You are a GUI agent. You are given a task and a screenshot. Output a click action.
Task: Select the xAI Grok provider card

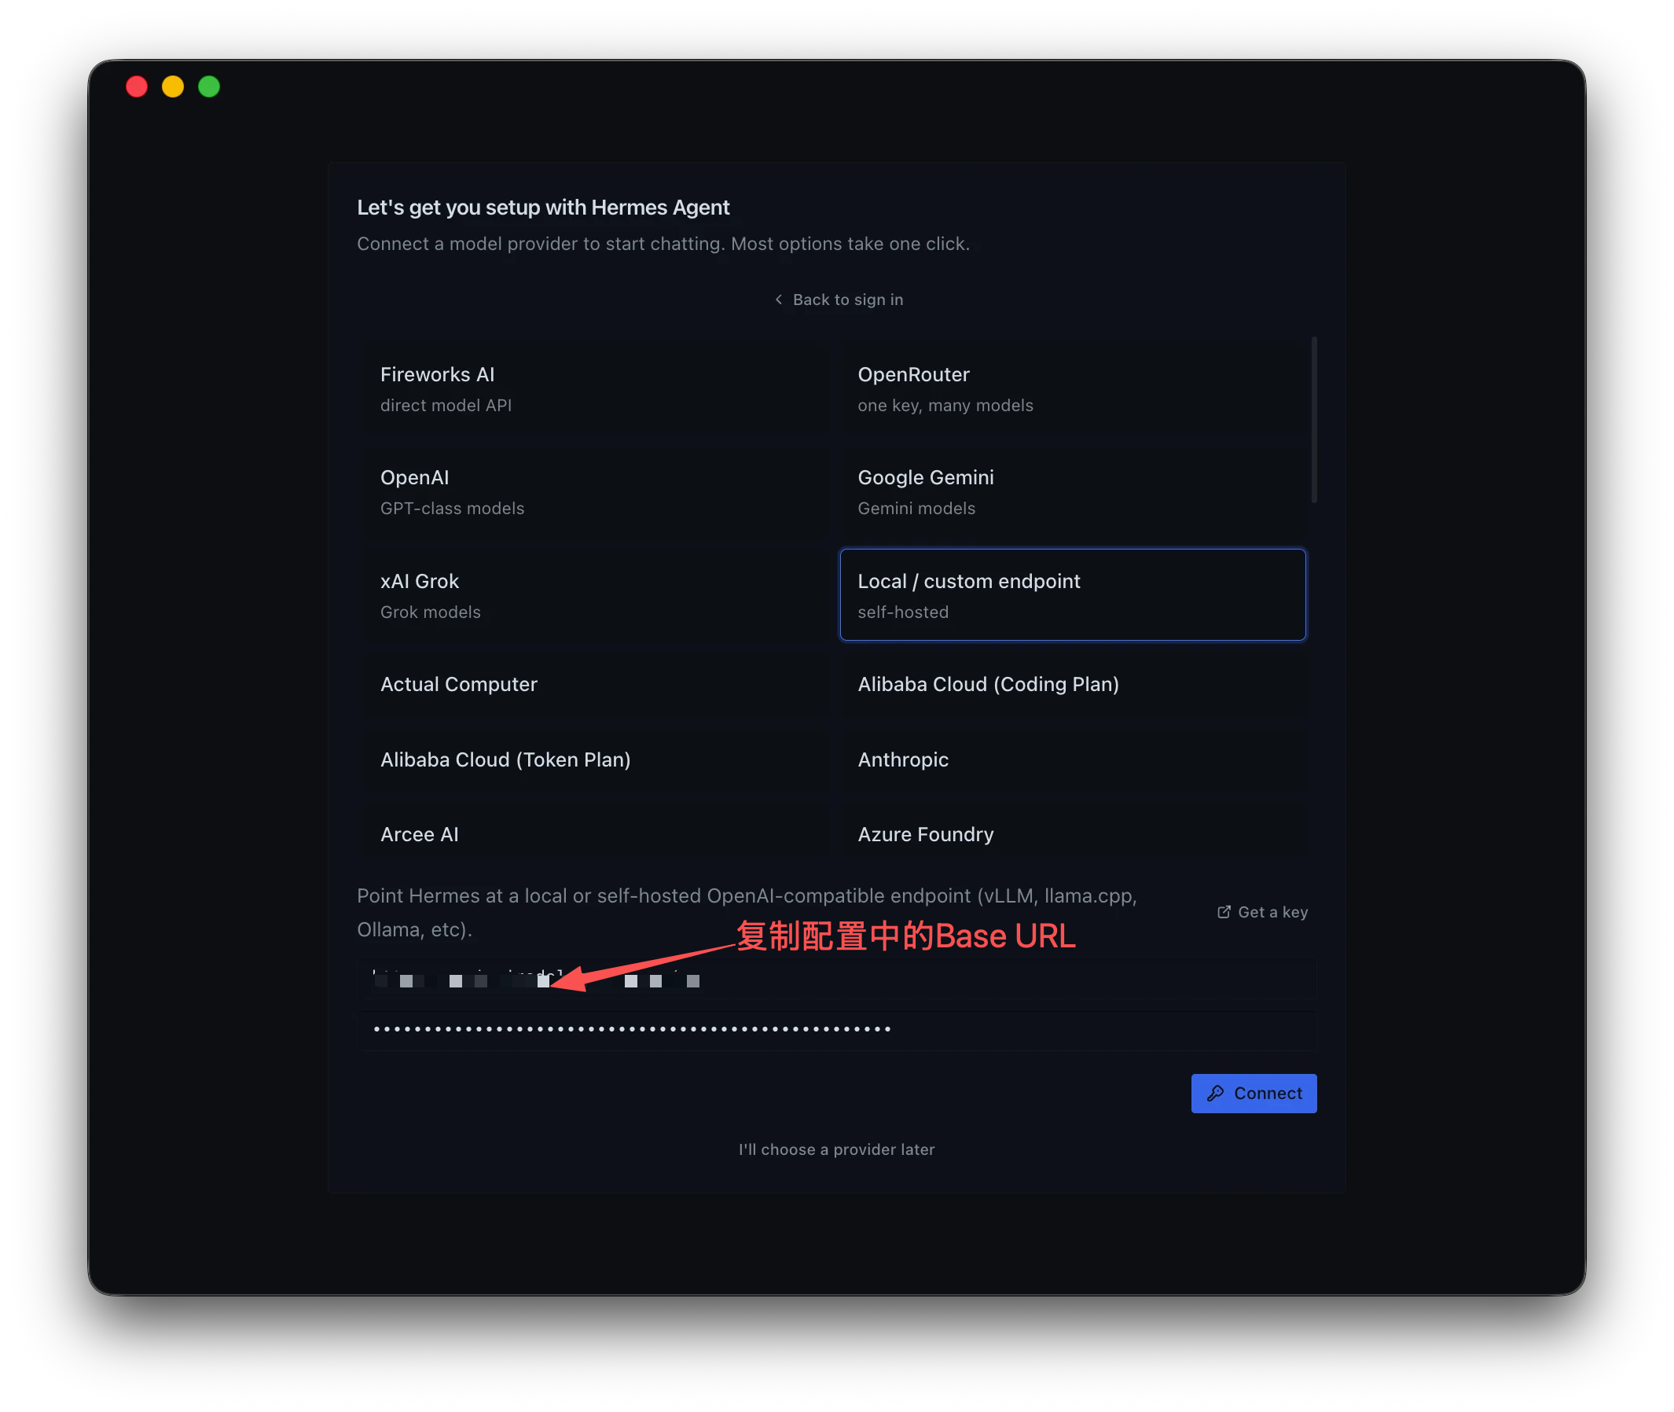(x=597, y=595)
